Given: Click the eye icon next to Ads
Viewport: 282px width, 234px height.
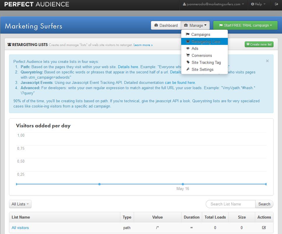Looking at the screenshot, I should coord(188,48).
